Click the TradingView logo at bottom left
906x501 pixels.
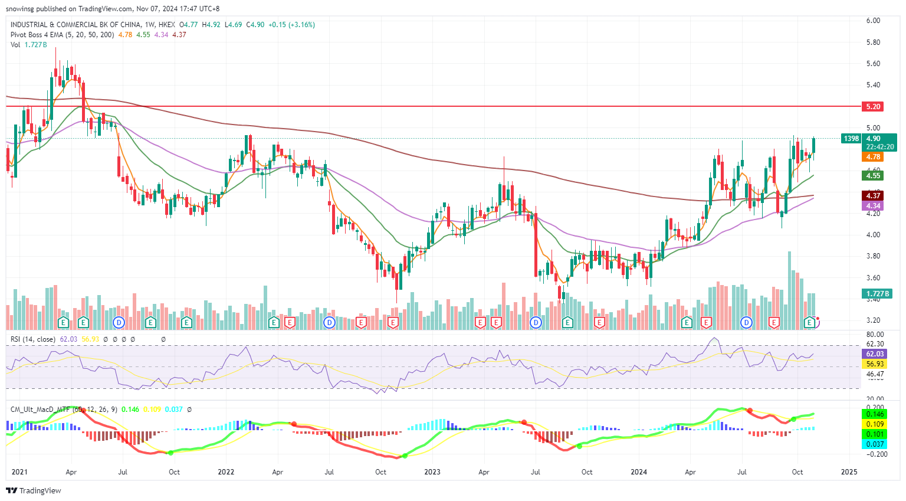tap(34, 490)
